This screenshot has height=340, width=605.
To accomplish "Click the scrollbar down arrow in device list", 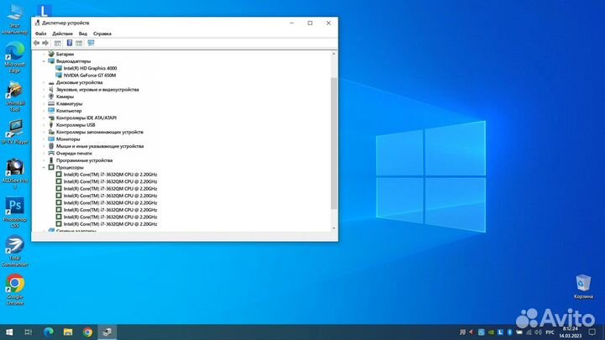I will click(x=334, y=228).
